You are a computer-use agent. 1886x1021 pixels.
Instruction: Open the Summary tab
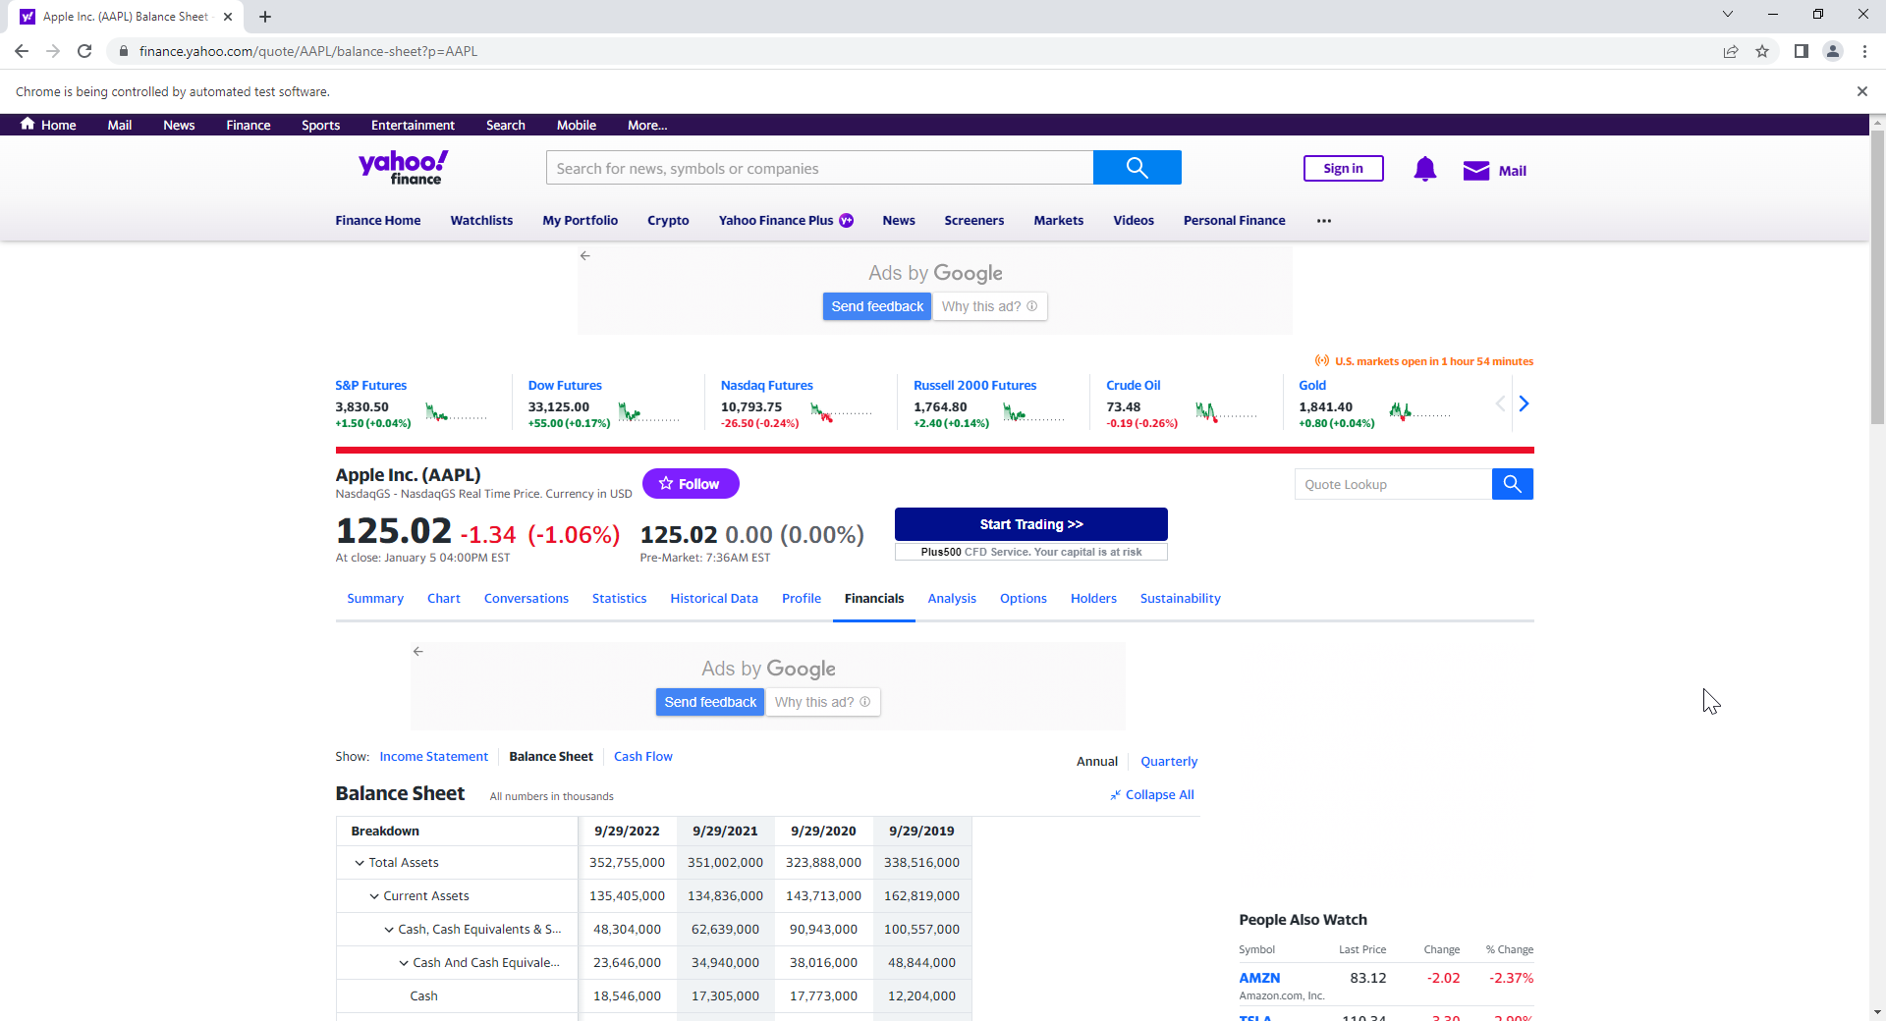tap(375, 598)
